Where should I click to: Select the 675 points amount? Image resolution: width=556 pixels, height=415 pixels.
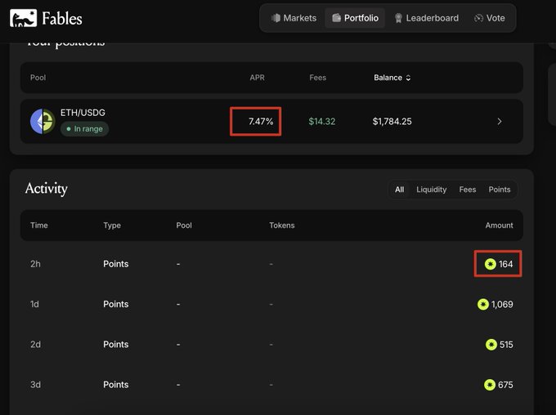pyautogui.click(x=505, y=385)
